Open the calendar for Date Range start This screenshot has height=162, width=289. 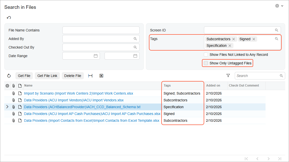click(95, 56)
